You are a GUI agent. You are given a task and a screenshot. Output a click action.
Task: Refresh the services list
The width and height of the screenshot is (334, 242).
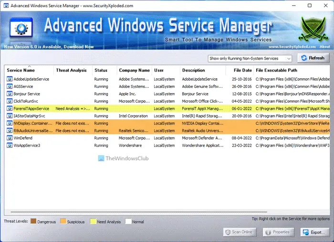(313, 58)
